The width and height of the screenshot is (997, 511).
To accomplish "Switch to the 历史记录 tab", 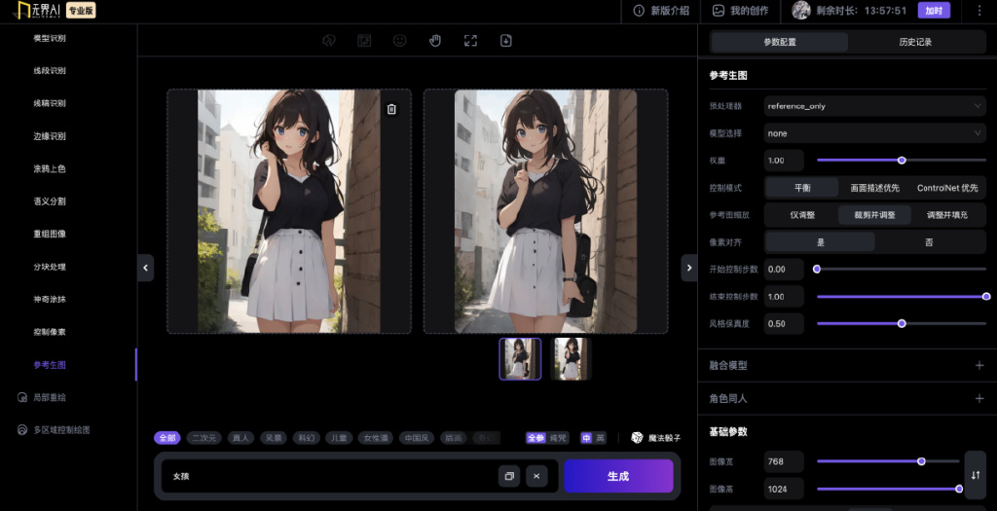I will point(915,42).
